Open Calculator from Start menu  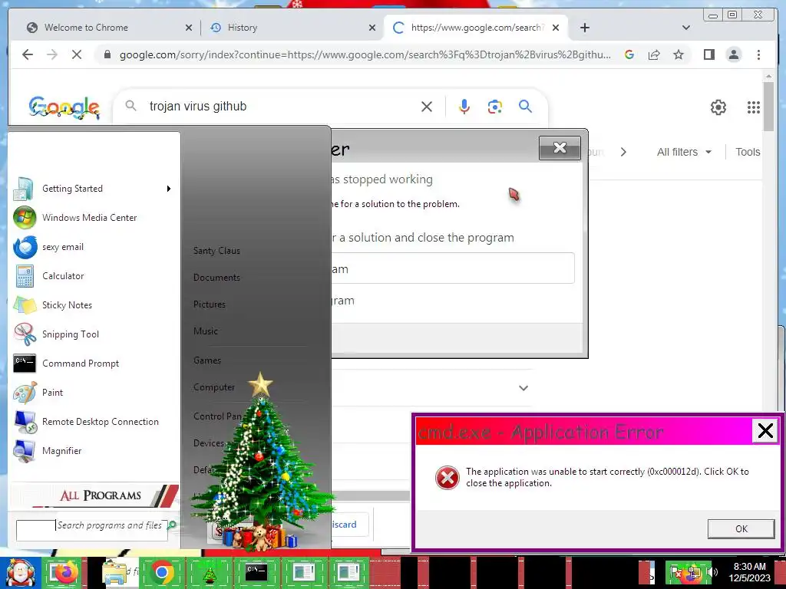[x=63, y=276]
